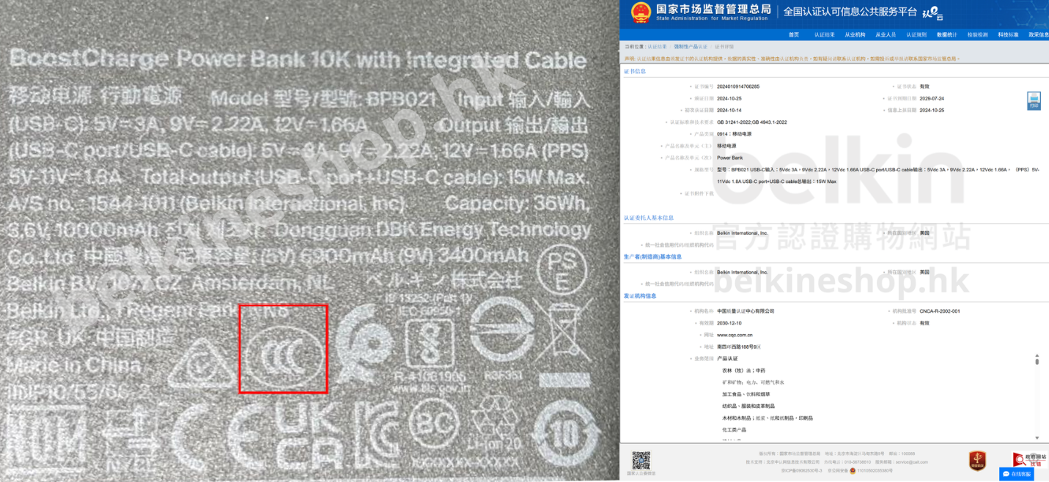Open the 在线客服 online chat button
This screenshot has width=1049, height=482.
click(1017, 474)
